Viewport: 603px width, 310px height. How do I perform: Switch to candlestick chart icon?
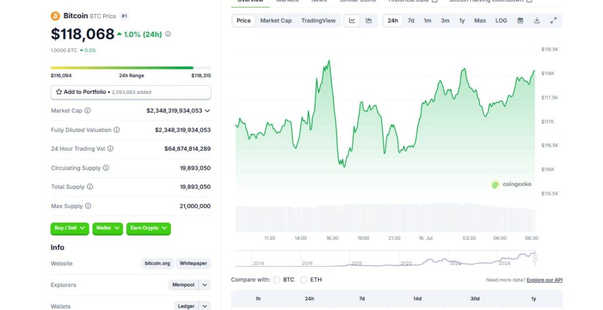tap(369, 21)
